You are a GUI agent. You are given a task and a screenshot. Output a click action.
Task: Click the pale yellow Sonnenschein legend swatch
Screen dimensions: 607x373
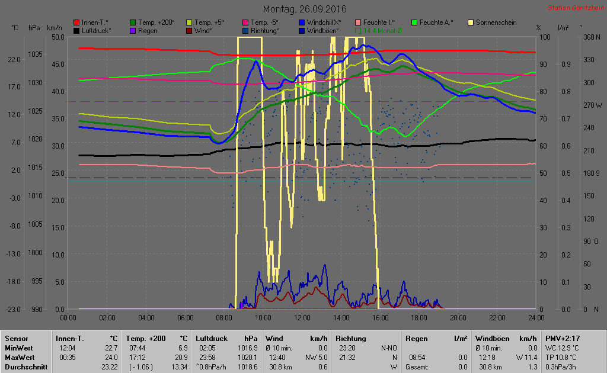point(470,23)
